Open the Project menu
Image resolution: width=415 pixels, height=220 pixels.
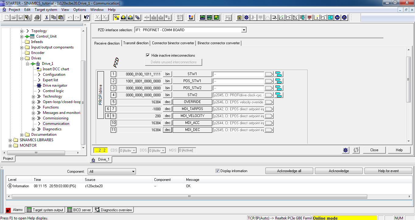coord(14,10)
